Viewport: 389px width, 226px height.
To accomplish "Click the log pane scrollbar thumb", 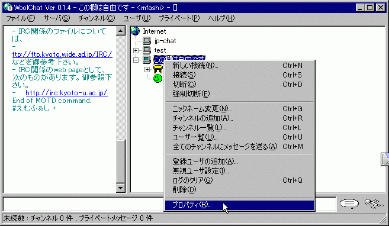I will [121, 162].
